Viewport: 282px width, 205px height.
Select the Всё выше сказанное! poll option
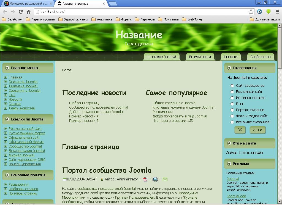232,122
